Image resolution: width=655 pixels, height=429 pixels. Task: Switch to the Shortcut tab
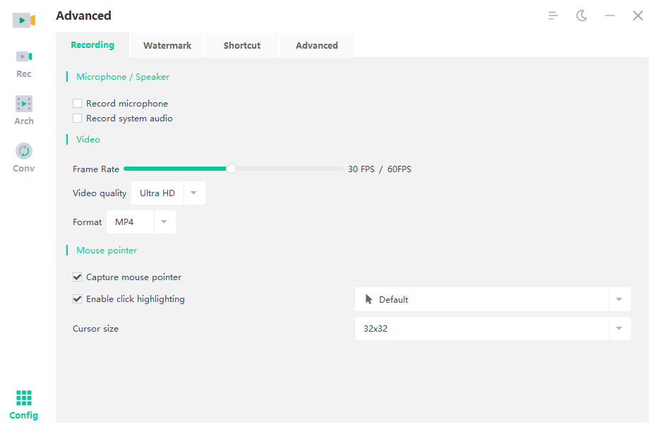(242, 44)
